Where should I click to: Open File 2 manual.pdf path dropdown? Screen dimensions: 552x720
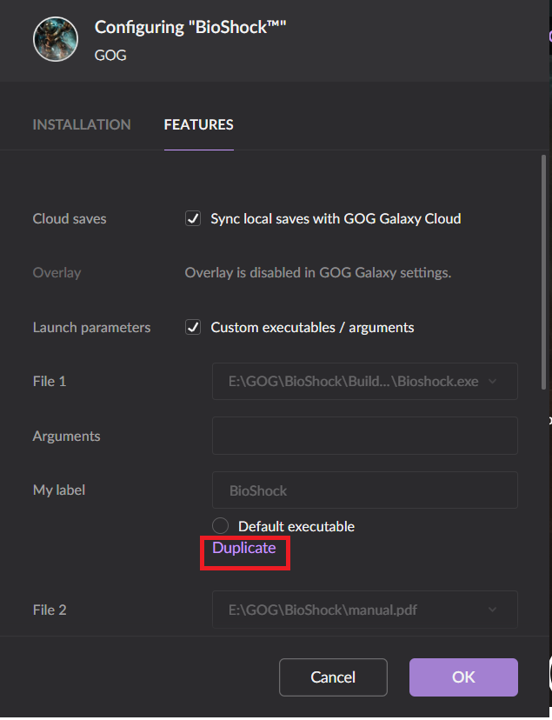click(365, 610)
